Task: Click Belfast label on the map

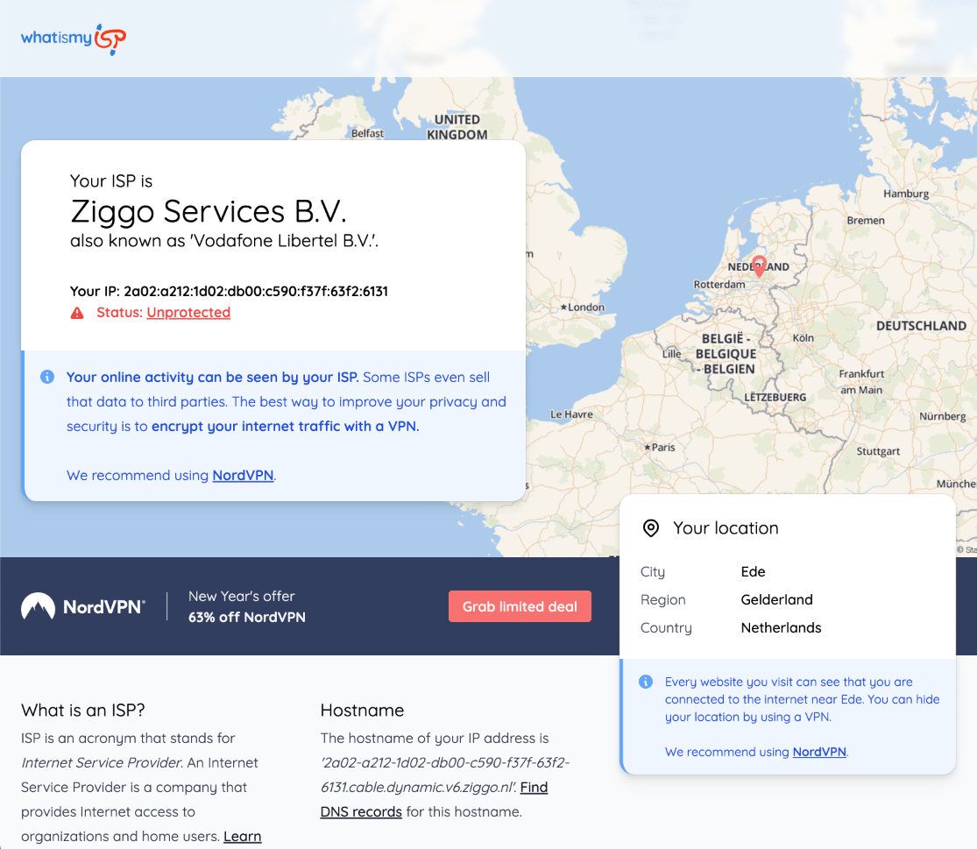Action: pos(367,133)
